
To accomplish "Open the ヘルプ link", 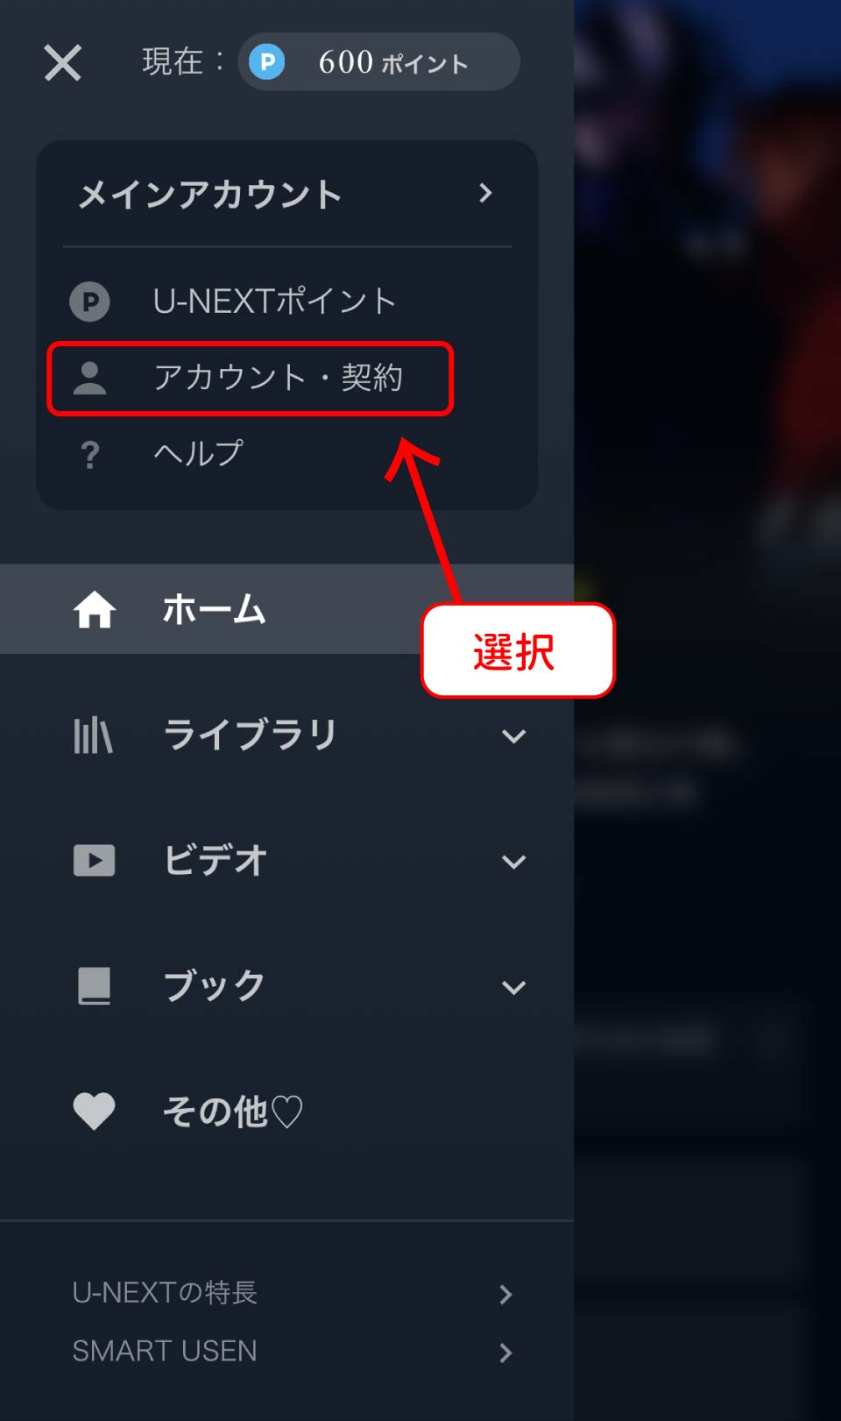I will (198, 454).
